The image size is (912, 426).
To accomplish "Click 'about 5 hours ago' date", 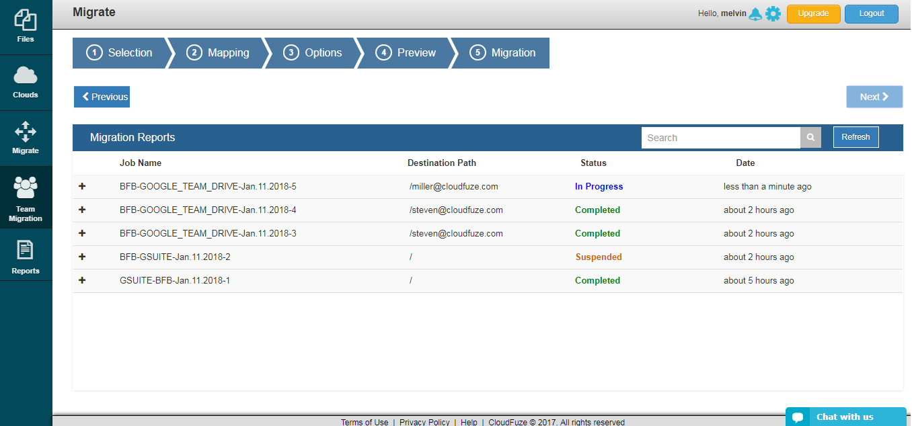I will 759,280.
